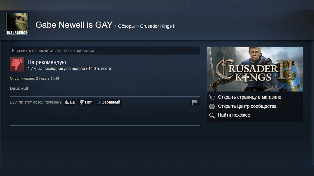Click the magnifier search icon
Screen dimensions: 314x176
click(212, 115)
